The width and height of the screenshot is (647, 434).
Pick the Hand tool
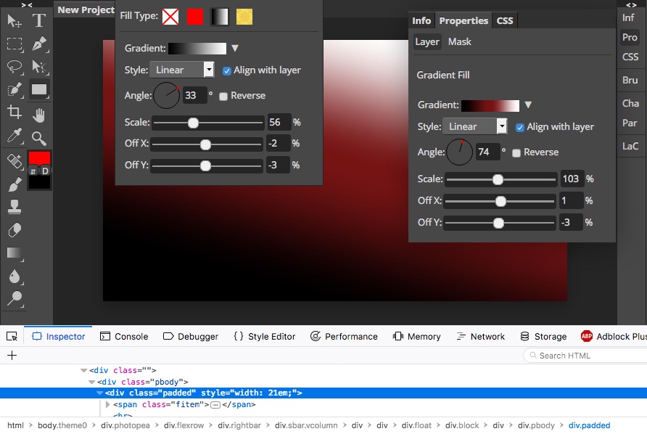(x=38, y=115)
